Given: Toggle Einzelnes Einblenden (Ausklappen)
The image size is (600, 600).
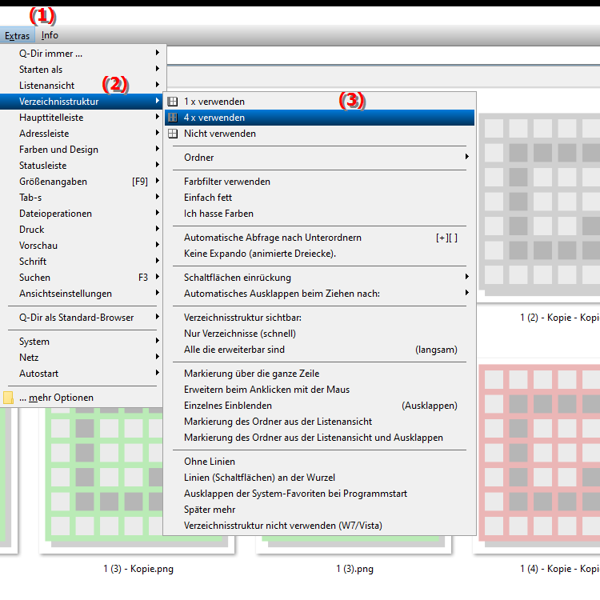Looking at the screenshot, I should pos(319,406).
